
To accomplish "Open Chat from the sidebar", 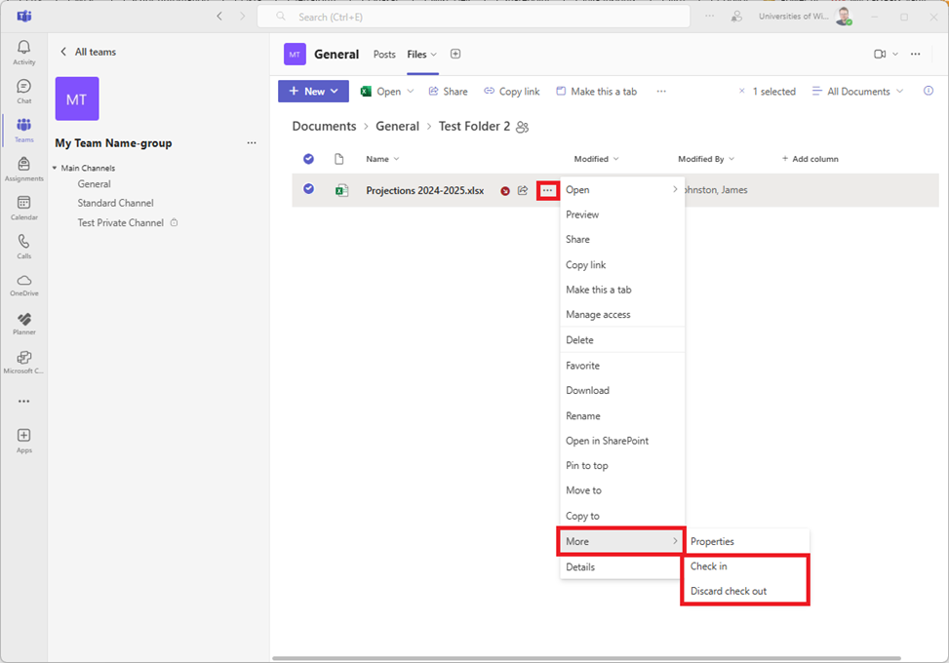I will pos(23,91).
